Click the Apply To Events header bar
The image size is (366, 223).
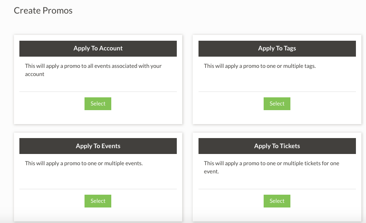click(x=98, y=146)
